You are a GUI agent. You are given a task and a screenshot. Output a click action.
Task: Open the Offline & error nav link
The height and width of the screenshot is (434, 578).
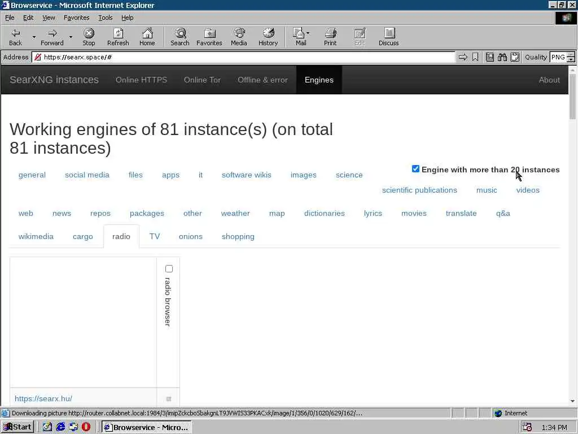coord(262,80)
